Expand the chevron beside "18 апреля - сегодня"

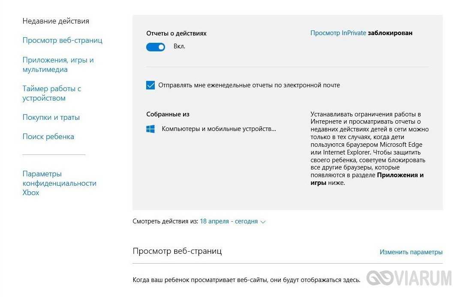pos(263,222)
